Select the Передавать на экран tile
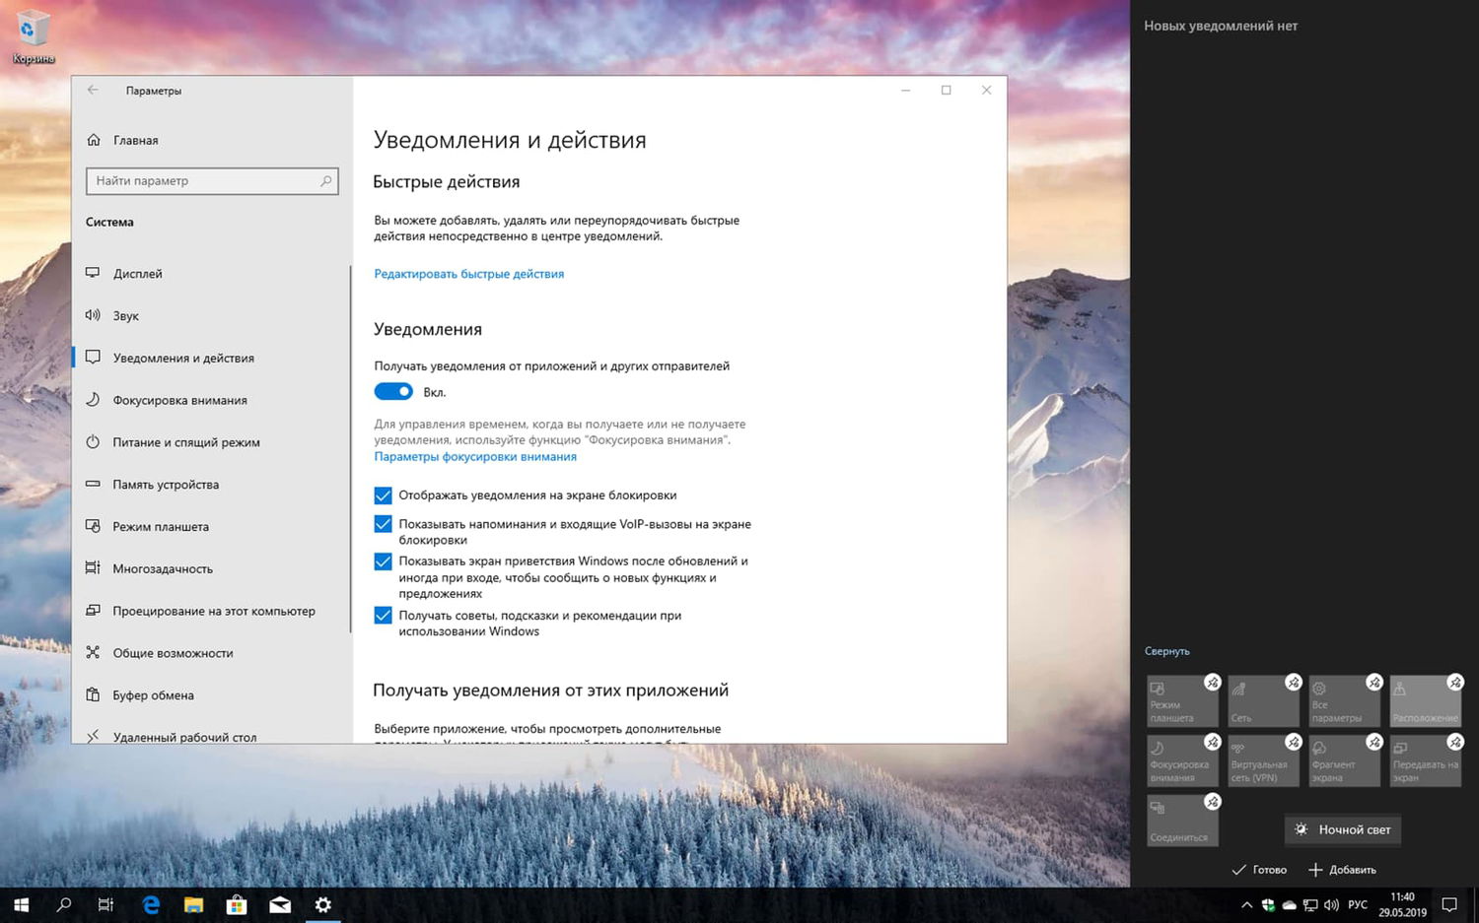 [x=1425, y=760]
